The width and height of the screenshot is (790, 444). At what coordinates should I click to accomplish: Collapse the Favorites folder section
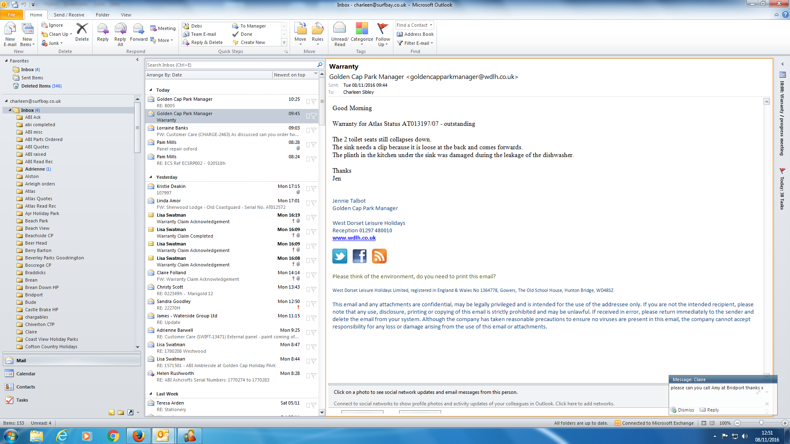click(6, 61)
